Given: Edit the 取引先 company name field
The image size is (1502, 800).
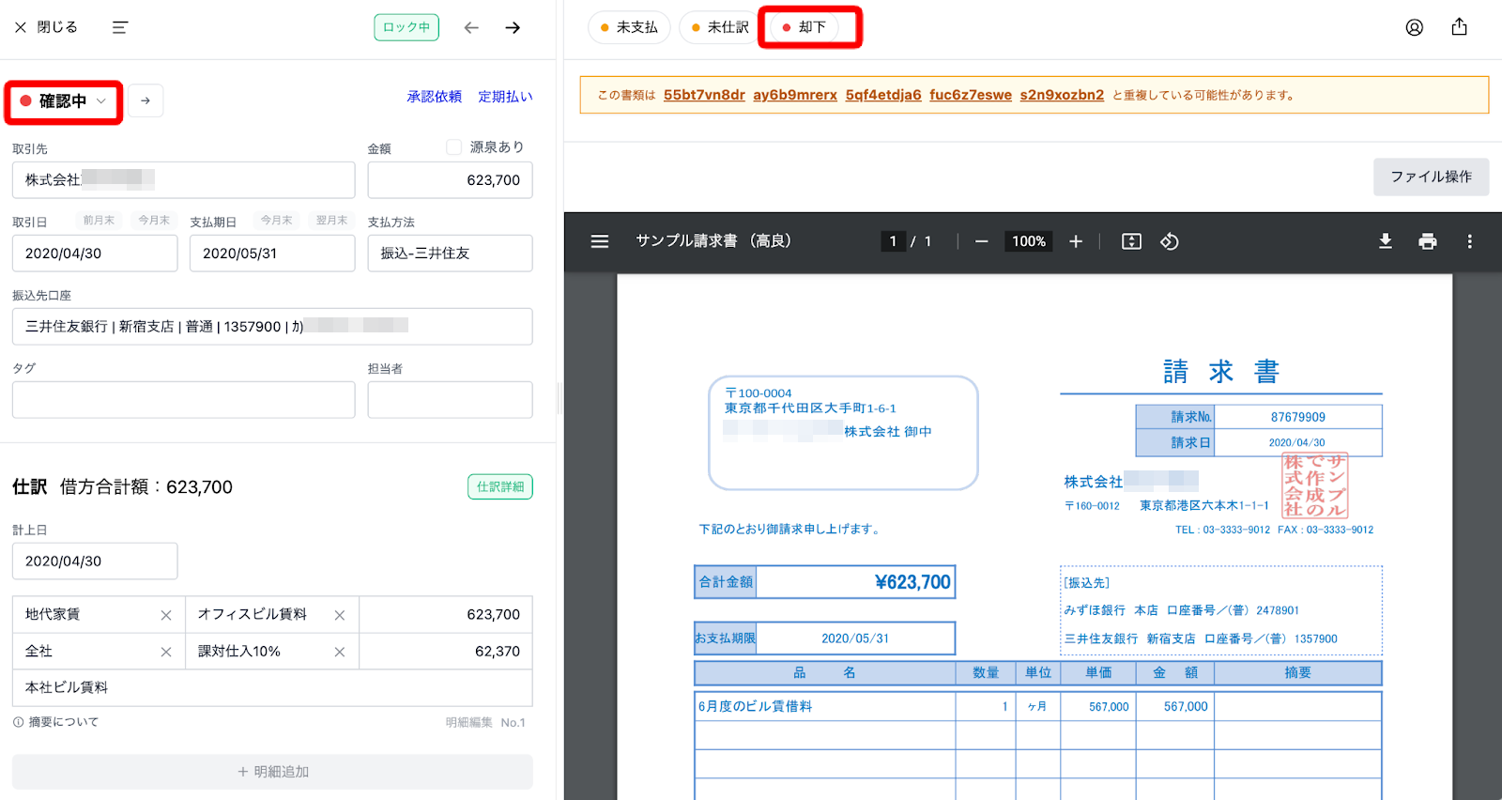Looking at the screenshot, I should [x=184, y=179].
